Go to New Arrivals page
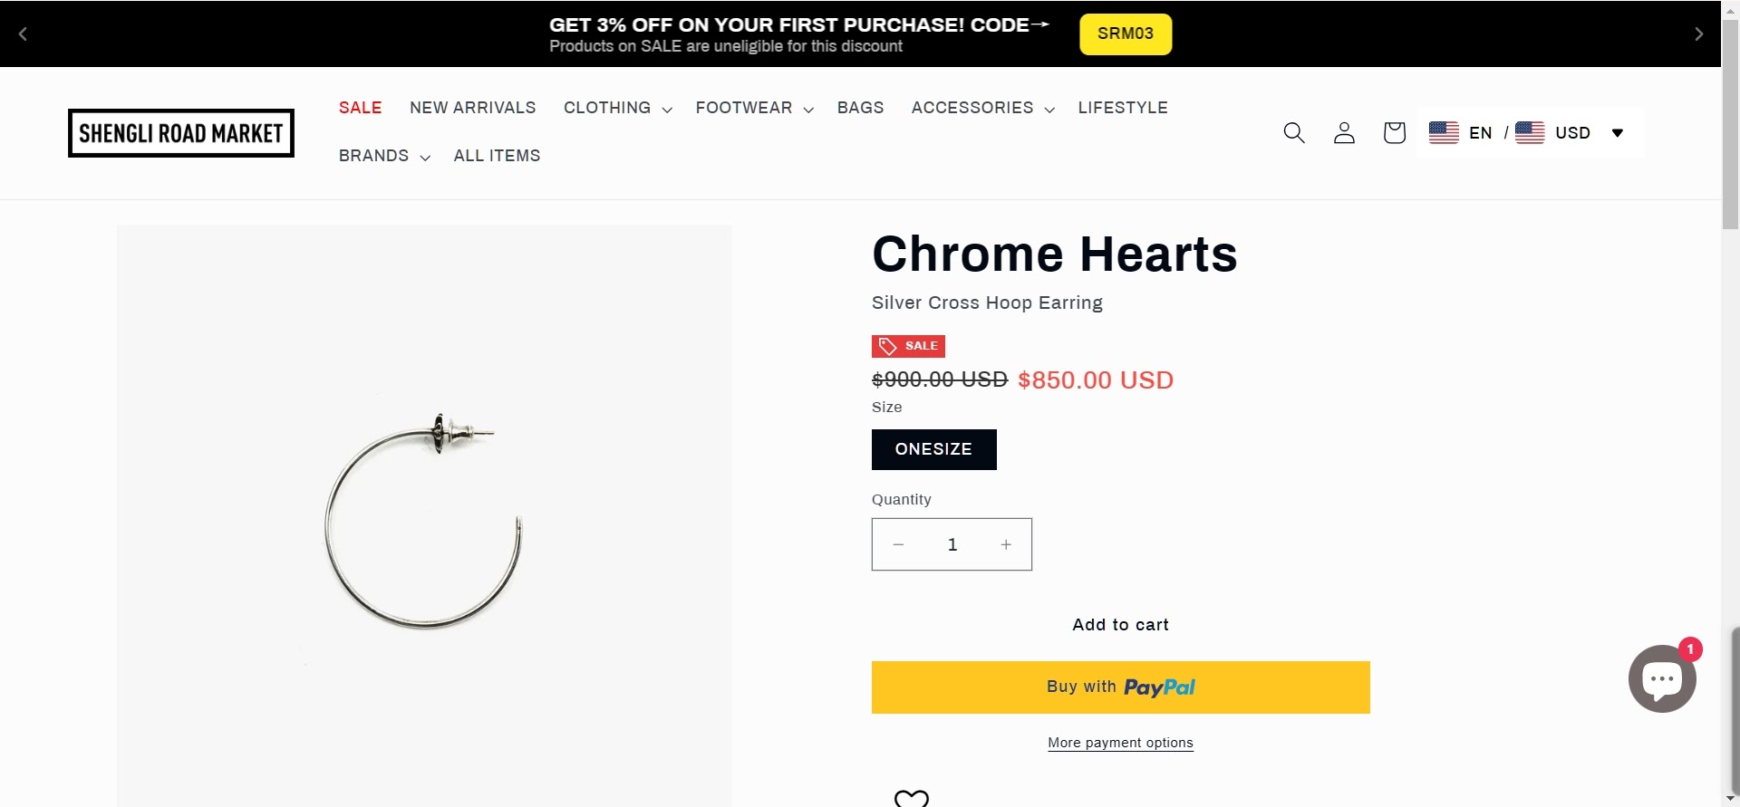 pyautogui.click(x=472, y=108)
